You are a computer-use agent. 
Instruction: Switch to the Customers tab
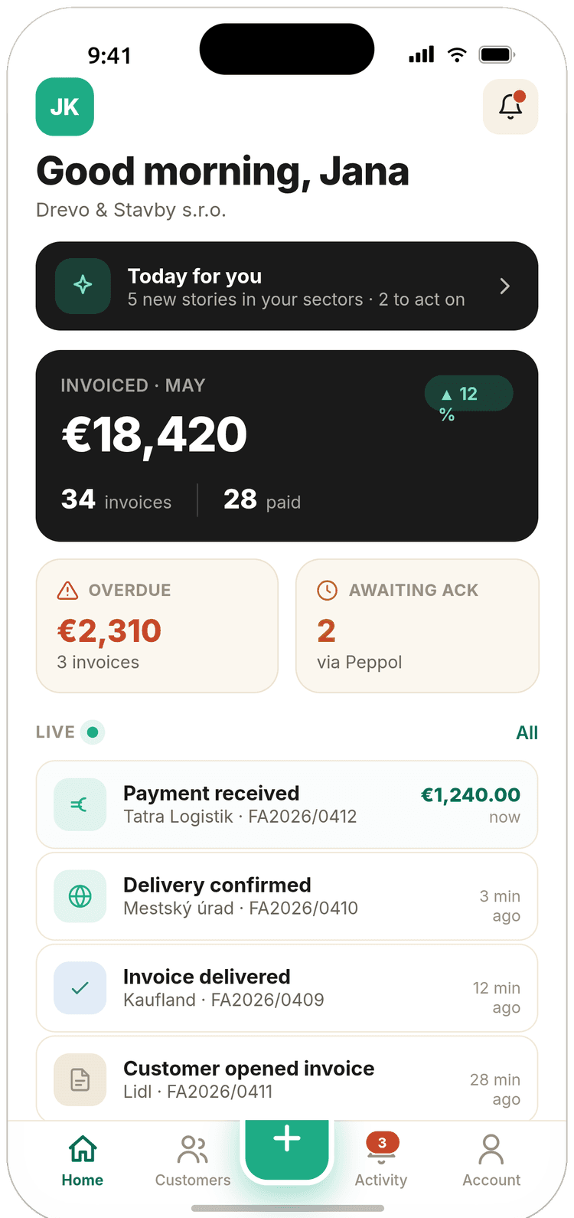click(193, 1161)
